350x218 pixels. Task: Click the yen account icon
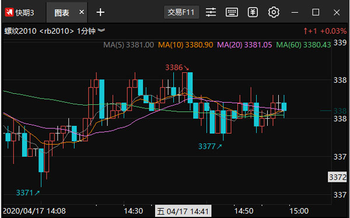[x=253, y=12]
